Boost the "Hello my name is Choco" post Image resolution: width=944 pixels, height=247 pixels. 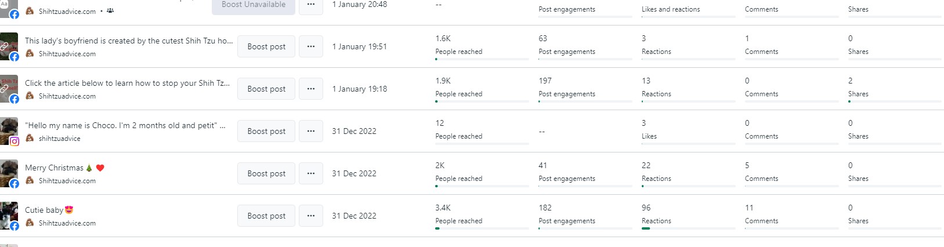(x=266, y=131)
